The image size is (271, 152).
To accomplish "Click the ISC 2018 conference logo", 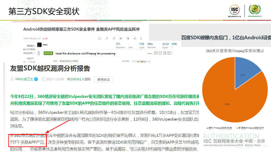I will (x=234, y=11).
